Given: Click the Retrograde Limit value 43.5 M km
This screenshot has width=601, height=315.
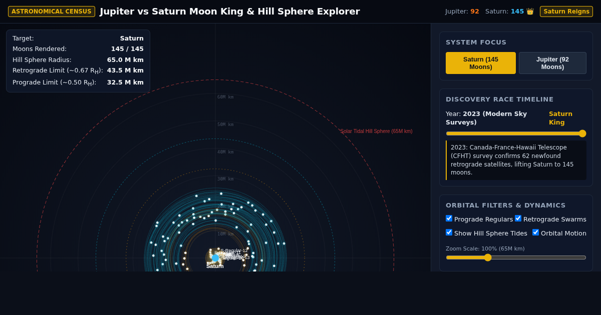Looking at the screenshot, I should pyautogui.click(x=125, y=70).
